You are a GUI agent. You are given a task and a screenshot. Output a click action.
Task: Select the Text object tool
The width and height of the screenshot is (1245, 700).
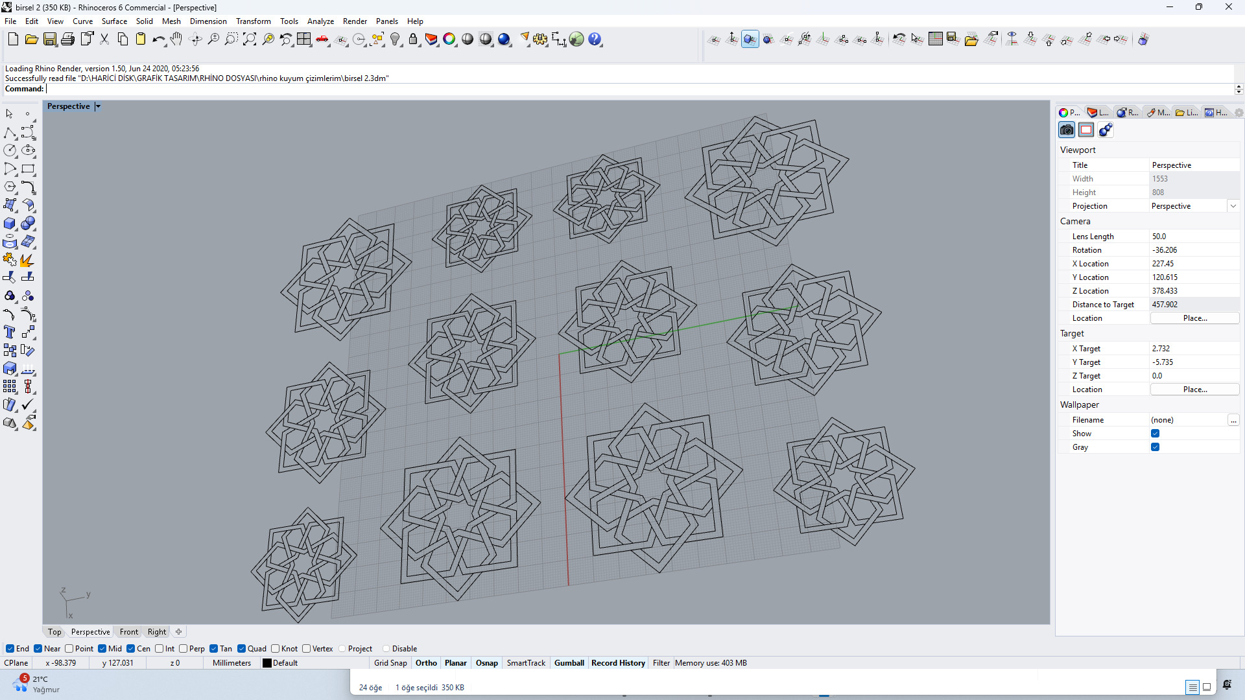point(10,332)
